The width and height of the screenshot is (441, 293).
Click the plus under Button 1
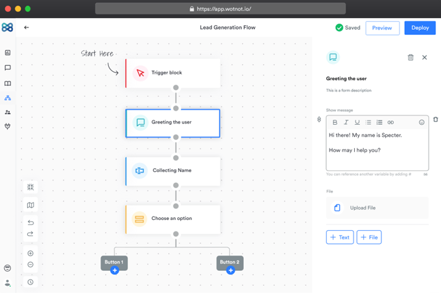click(115, 270)
